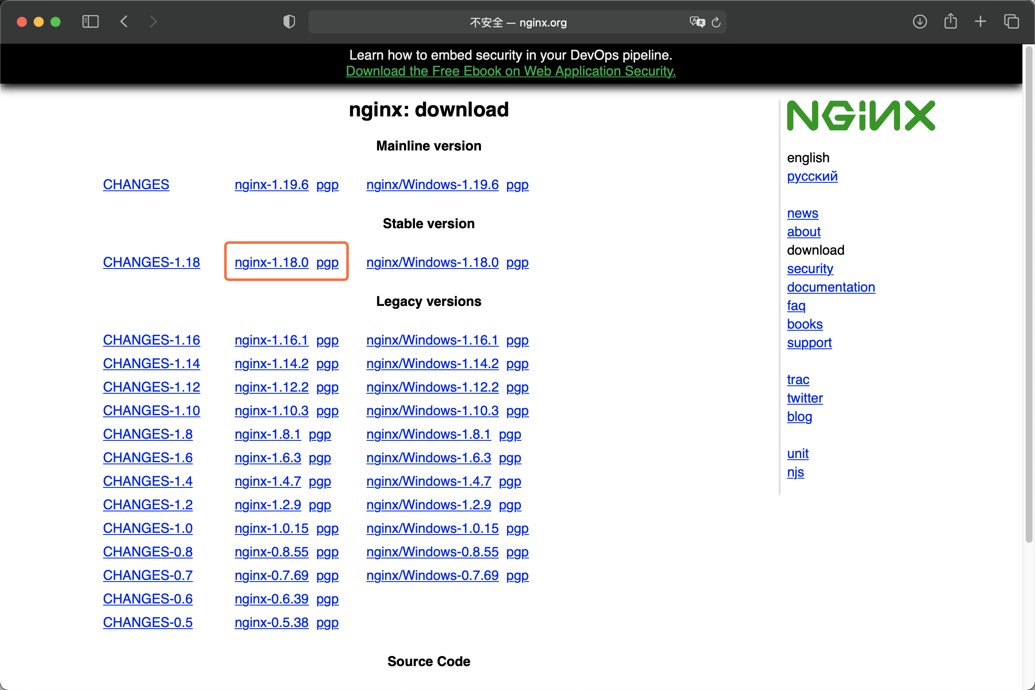
Task: Open the privacy report shield icon
Action: 289,21
